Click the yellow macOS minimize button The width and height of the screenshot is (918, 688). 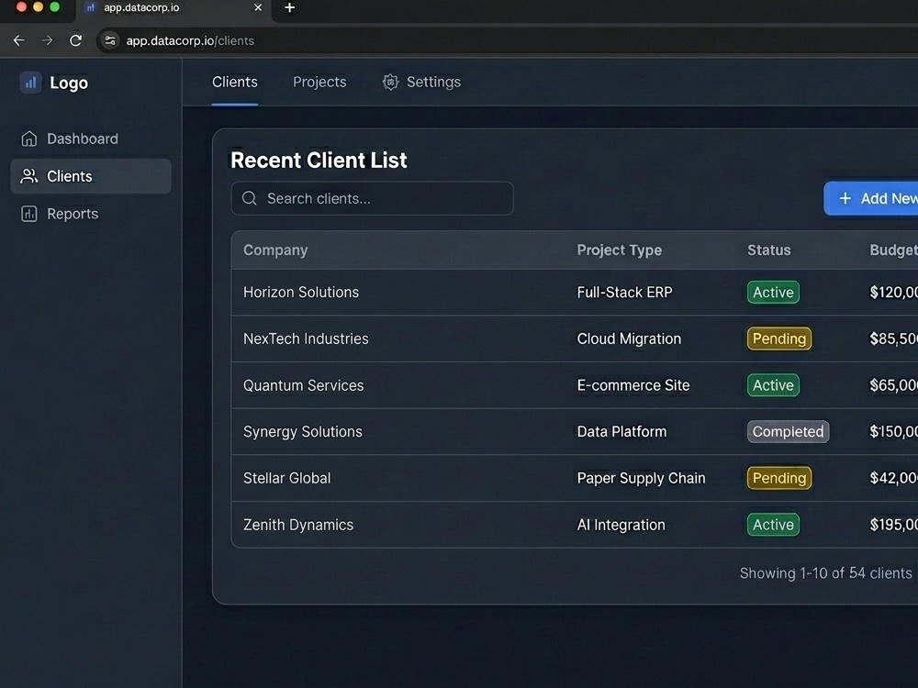[x=38, y=7]
